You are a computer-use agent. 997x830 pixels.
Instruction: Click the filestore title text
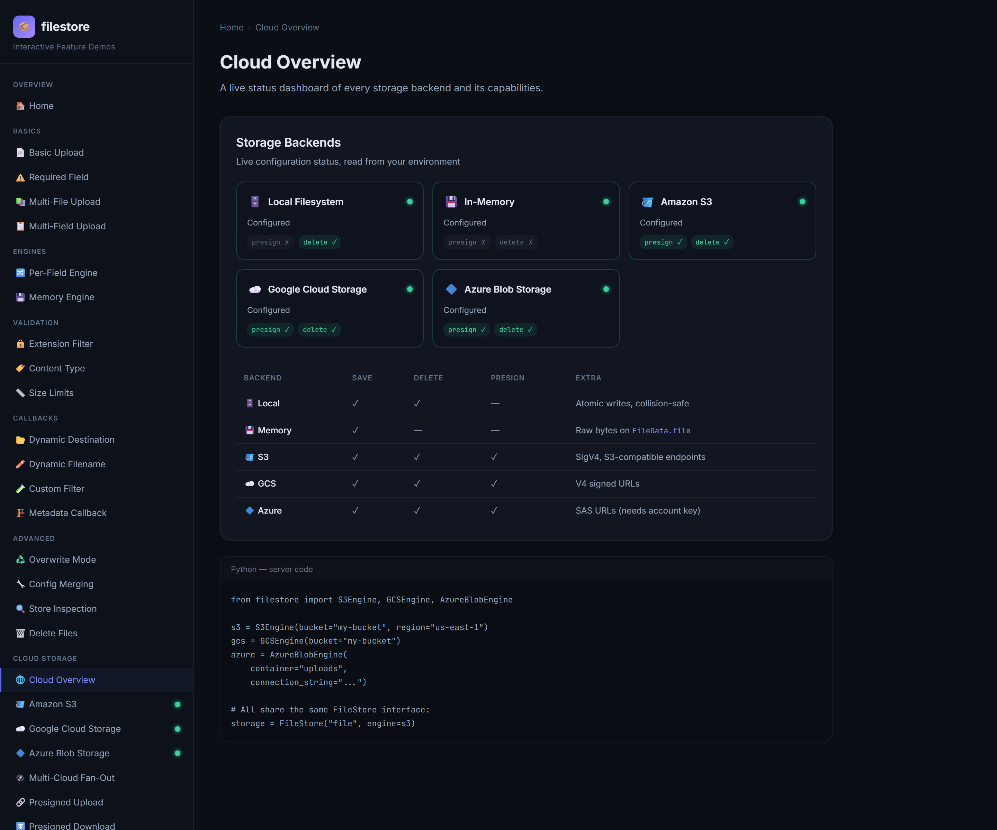tap(65, 27)
